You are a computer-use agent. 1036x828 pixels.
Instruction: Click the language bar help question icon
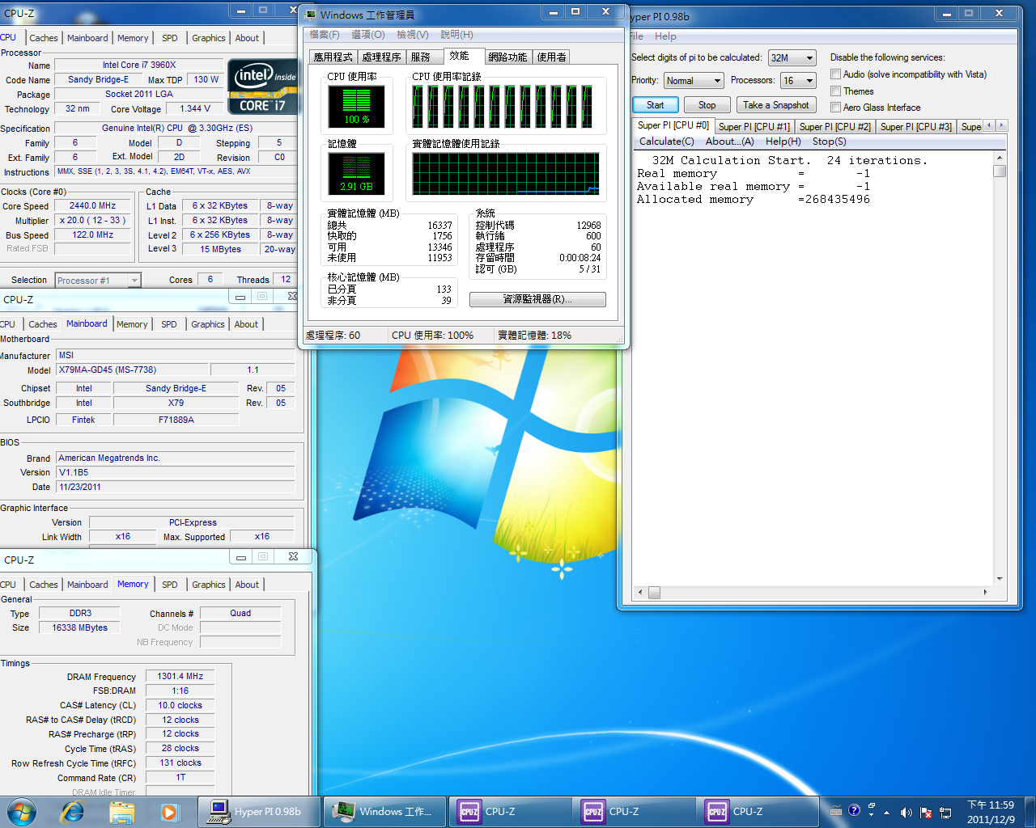click(x=854, y=810)
